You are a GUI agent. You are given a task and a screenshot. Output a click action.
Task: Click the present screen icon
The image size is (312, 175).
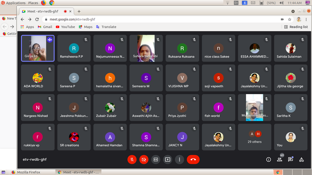(168, 159)
